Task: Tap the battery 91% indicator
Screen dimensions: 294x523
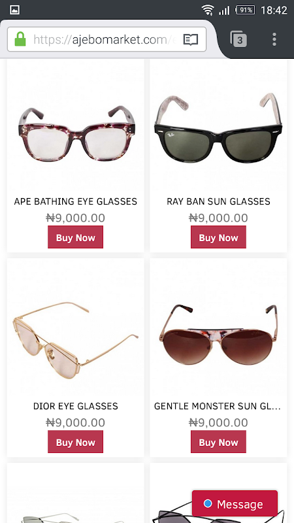Action: [x=246, y=10]
